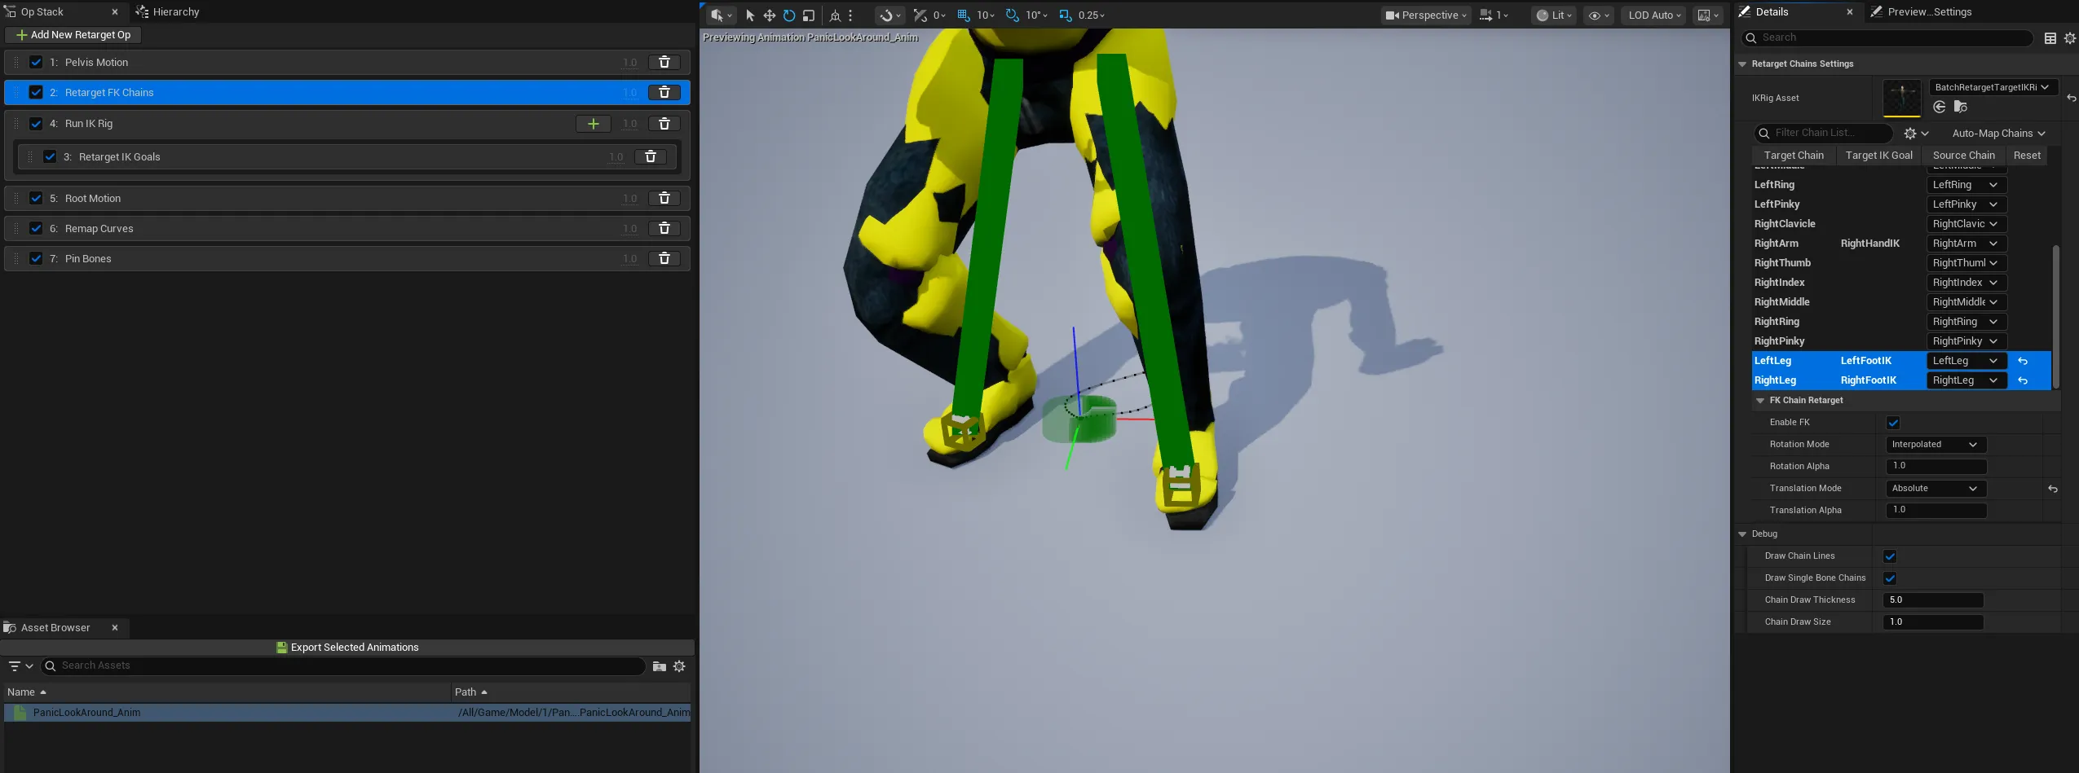Delete the Retarget IK Goals op
Screen dimensions: 2079x773
651,156
